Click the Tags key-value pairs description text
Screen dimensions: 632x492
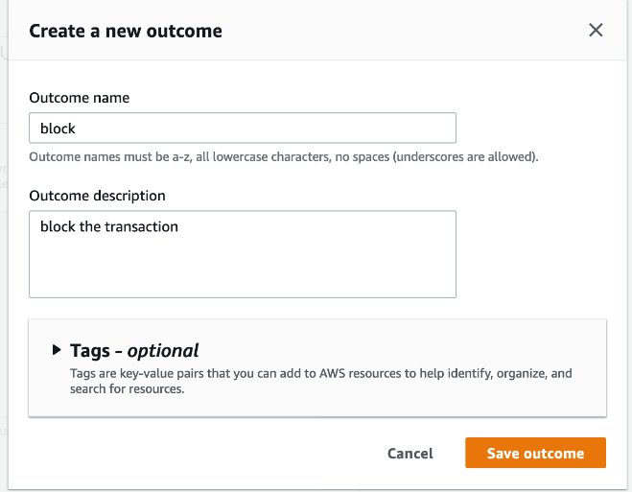pos(321,381)
